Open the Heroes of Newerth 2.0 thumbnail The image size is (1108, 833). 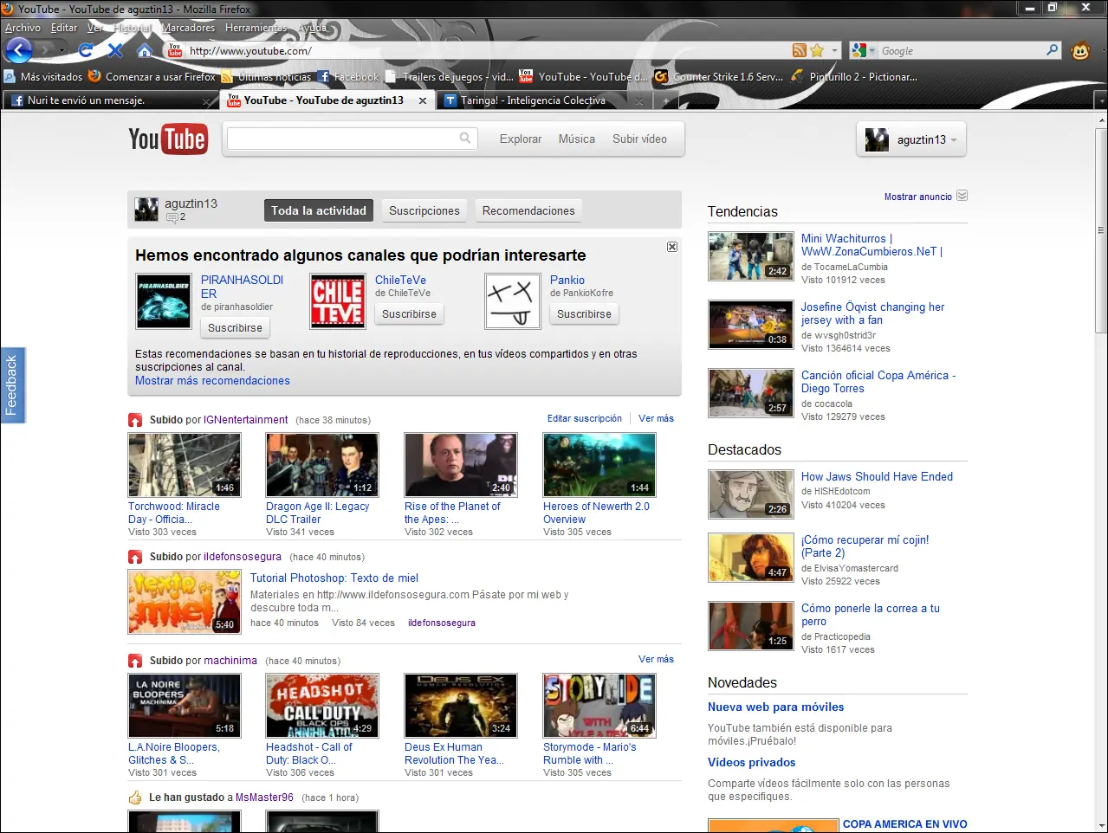point(599,465)
